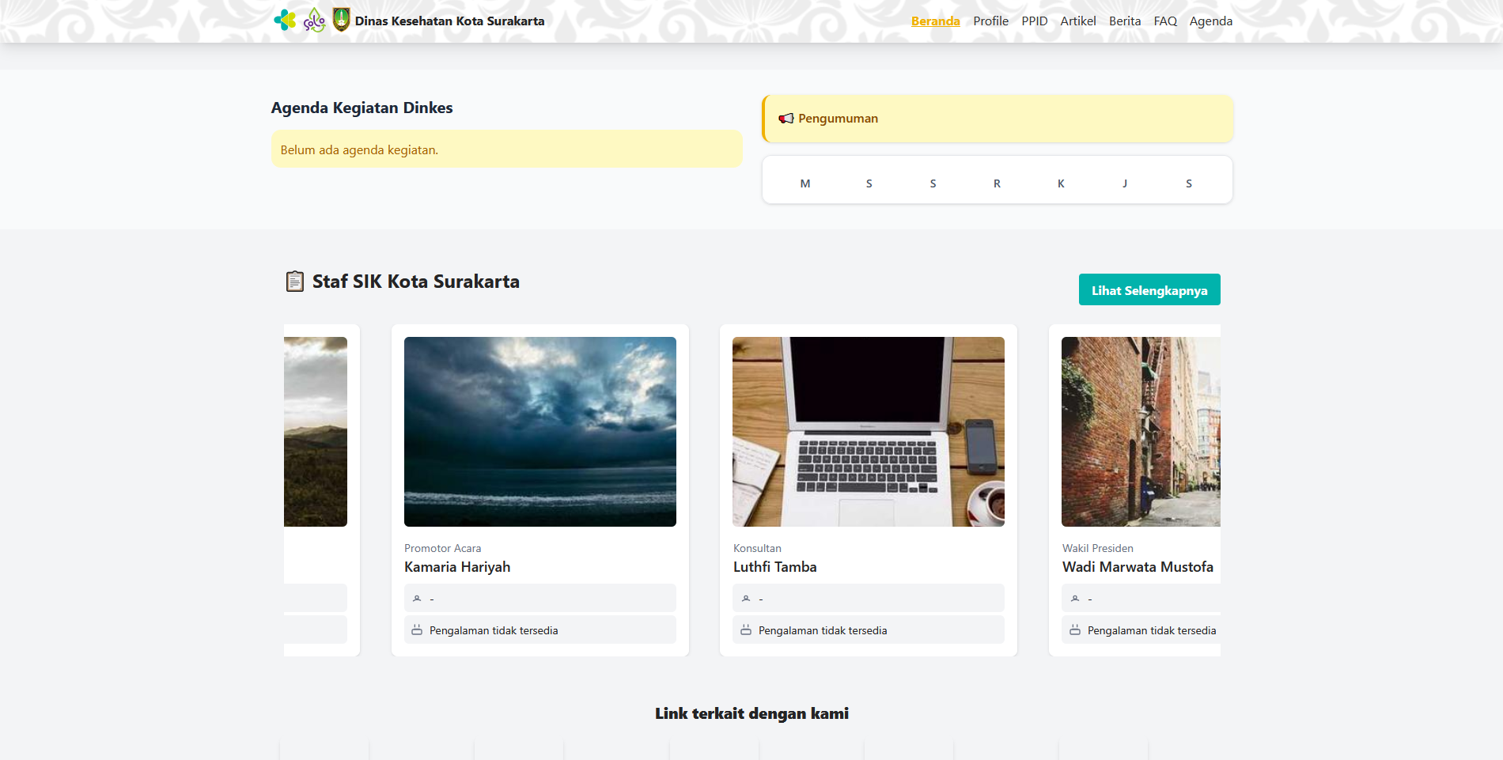Click the name Kamaria Hariyah

(457, 567)
